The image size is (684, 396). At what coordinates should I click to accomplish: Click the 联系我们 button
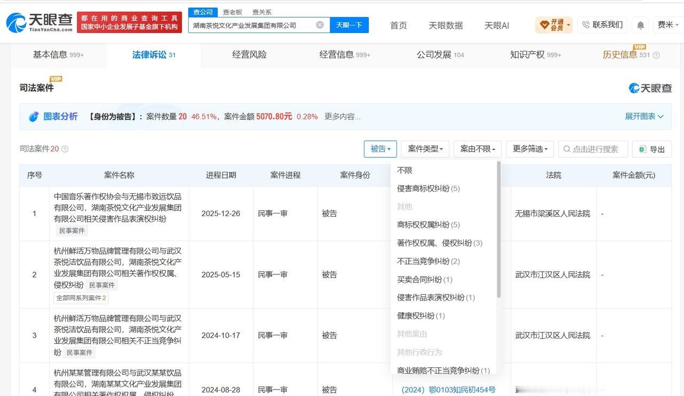[602, 25]
